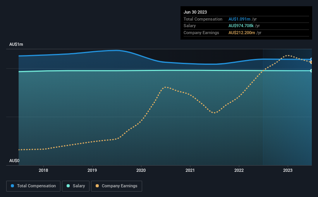Click the AU$1m y-axis label

pyautogui.click(x=16, y=45)
